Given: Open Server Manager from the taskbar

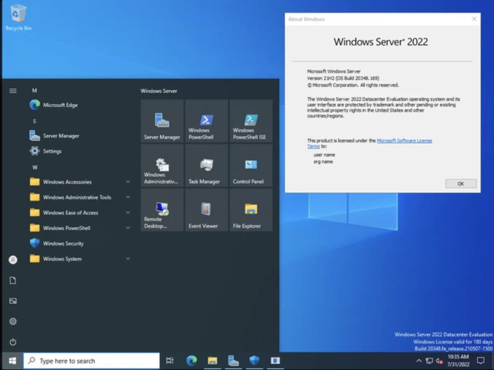Looking at the screenshot, I should click(x=233, y=361).
